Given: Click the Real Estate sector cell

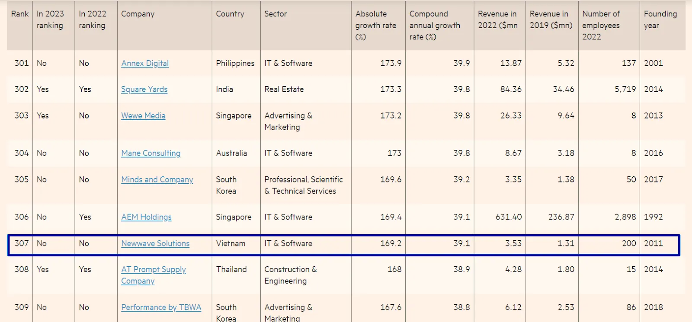Looking at the screenshot, I should [284, 89].
